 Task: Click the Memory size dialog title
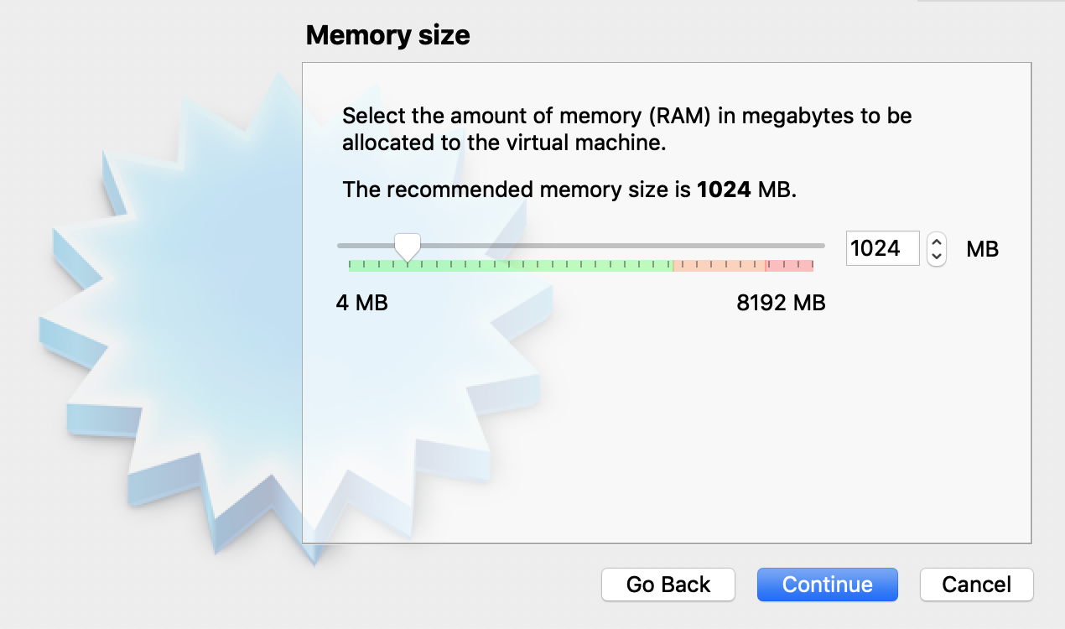(388, 35)
